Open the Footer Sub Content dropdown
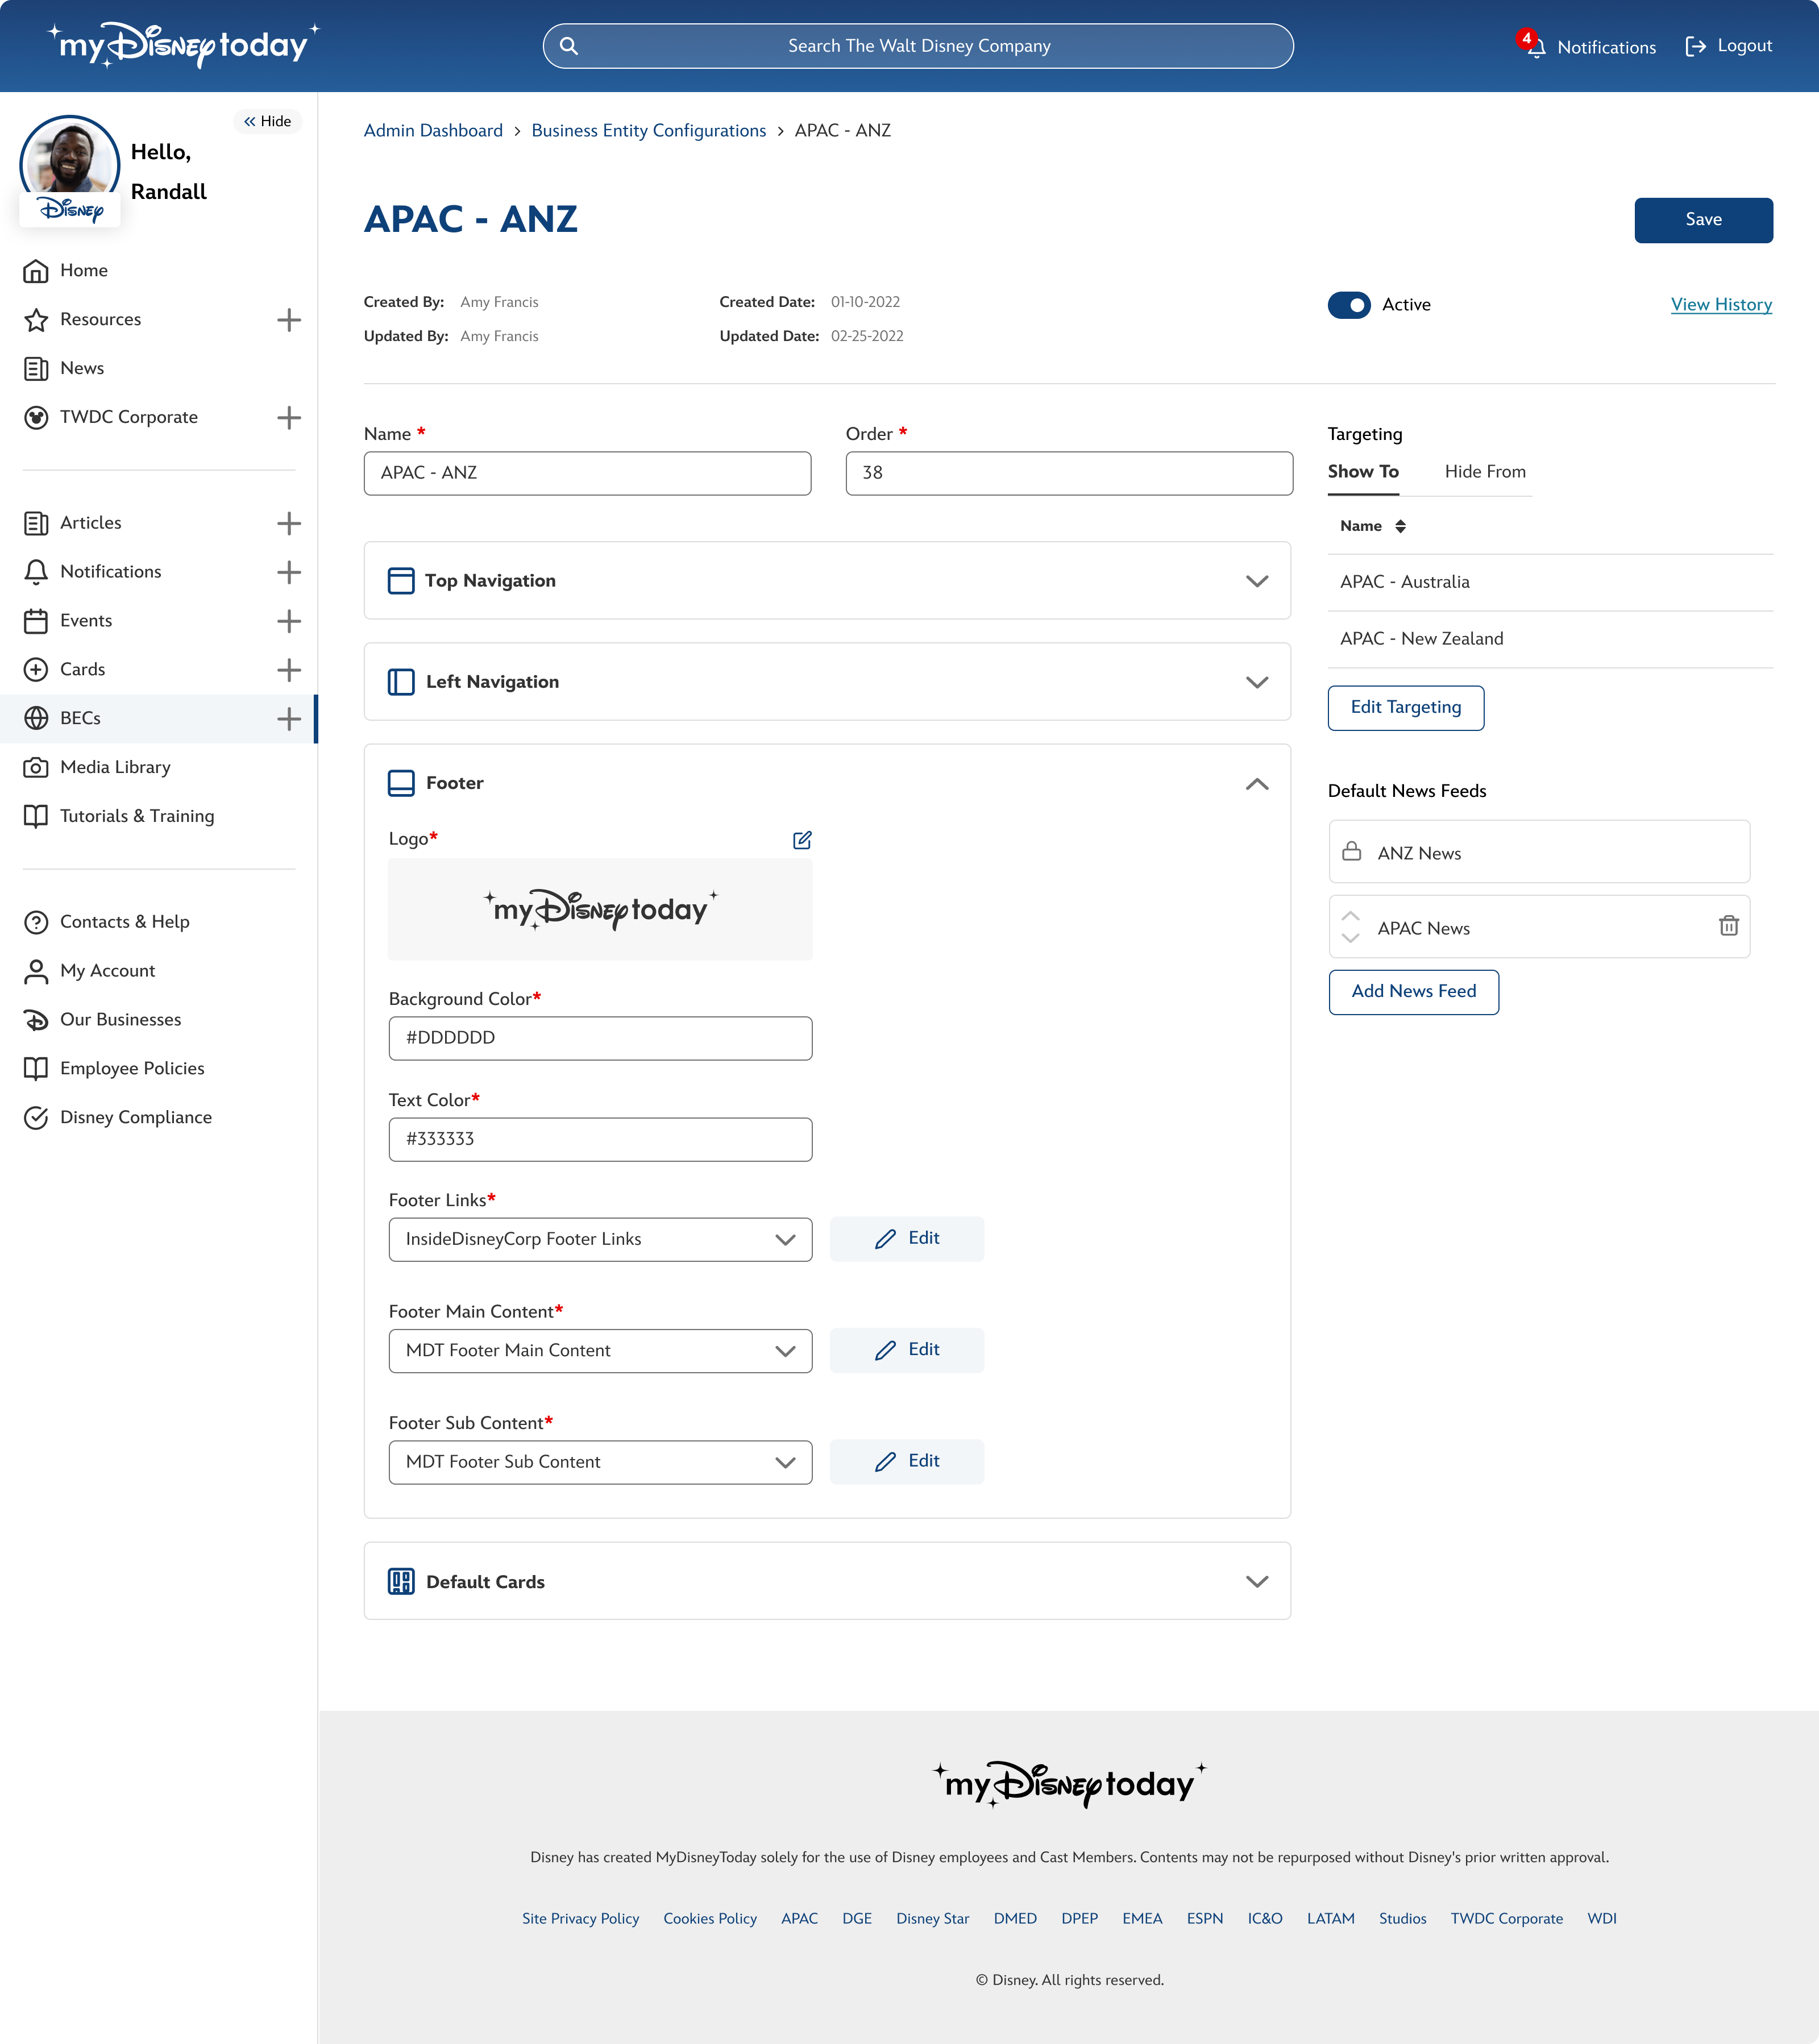Screen dimensions: 1819x2044 coord(600,1462)
